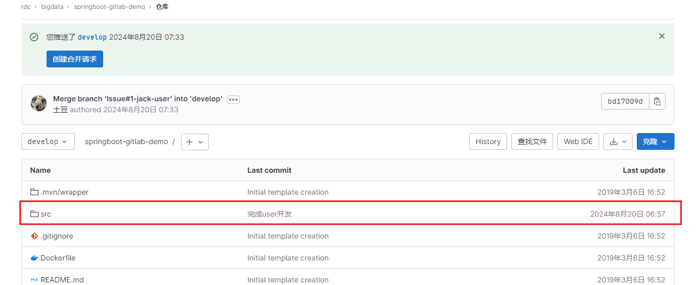
Task: Click the create merge request button
Action: click(75, 59)
